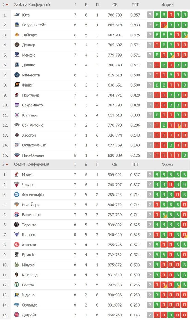Click the Toronto Raptors team logo
This screenshot has height=320, width=190.
click(17, 225)
